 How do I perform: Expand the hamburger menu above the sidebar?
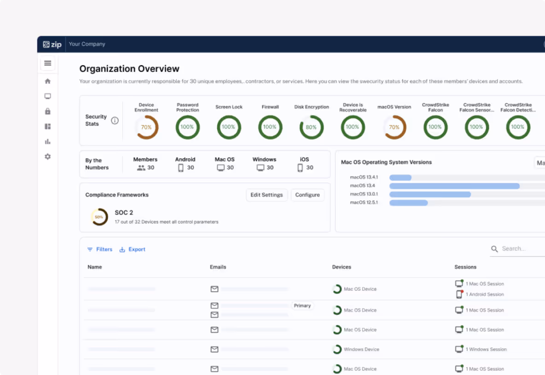tap(47, 63)
